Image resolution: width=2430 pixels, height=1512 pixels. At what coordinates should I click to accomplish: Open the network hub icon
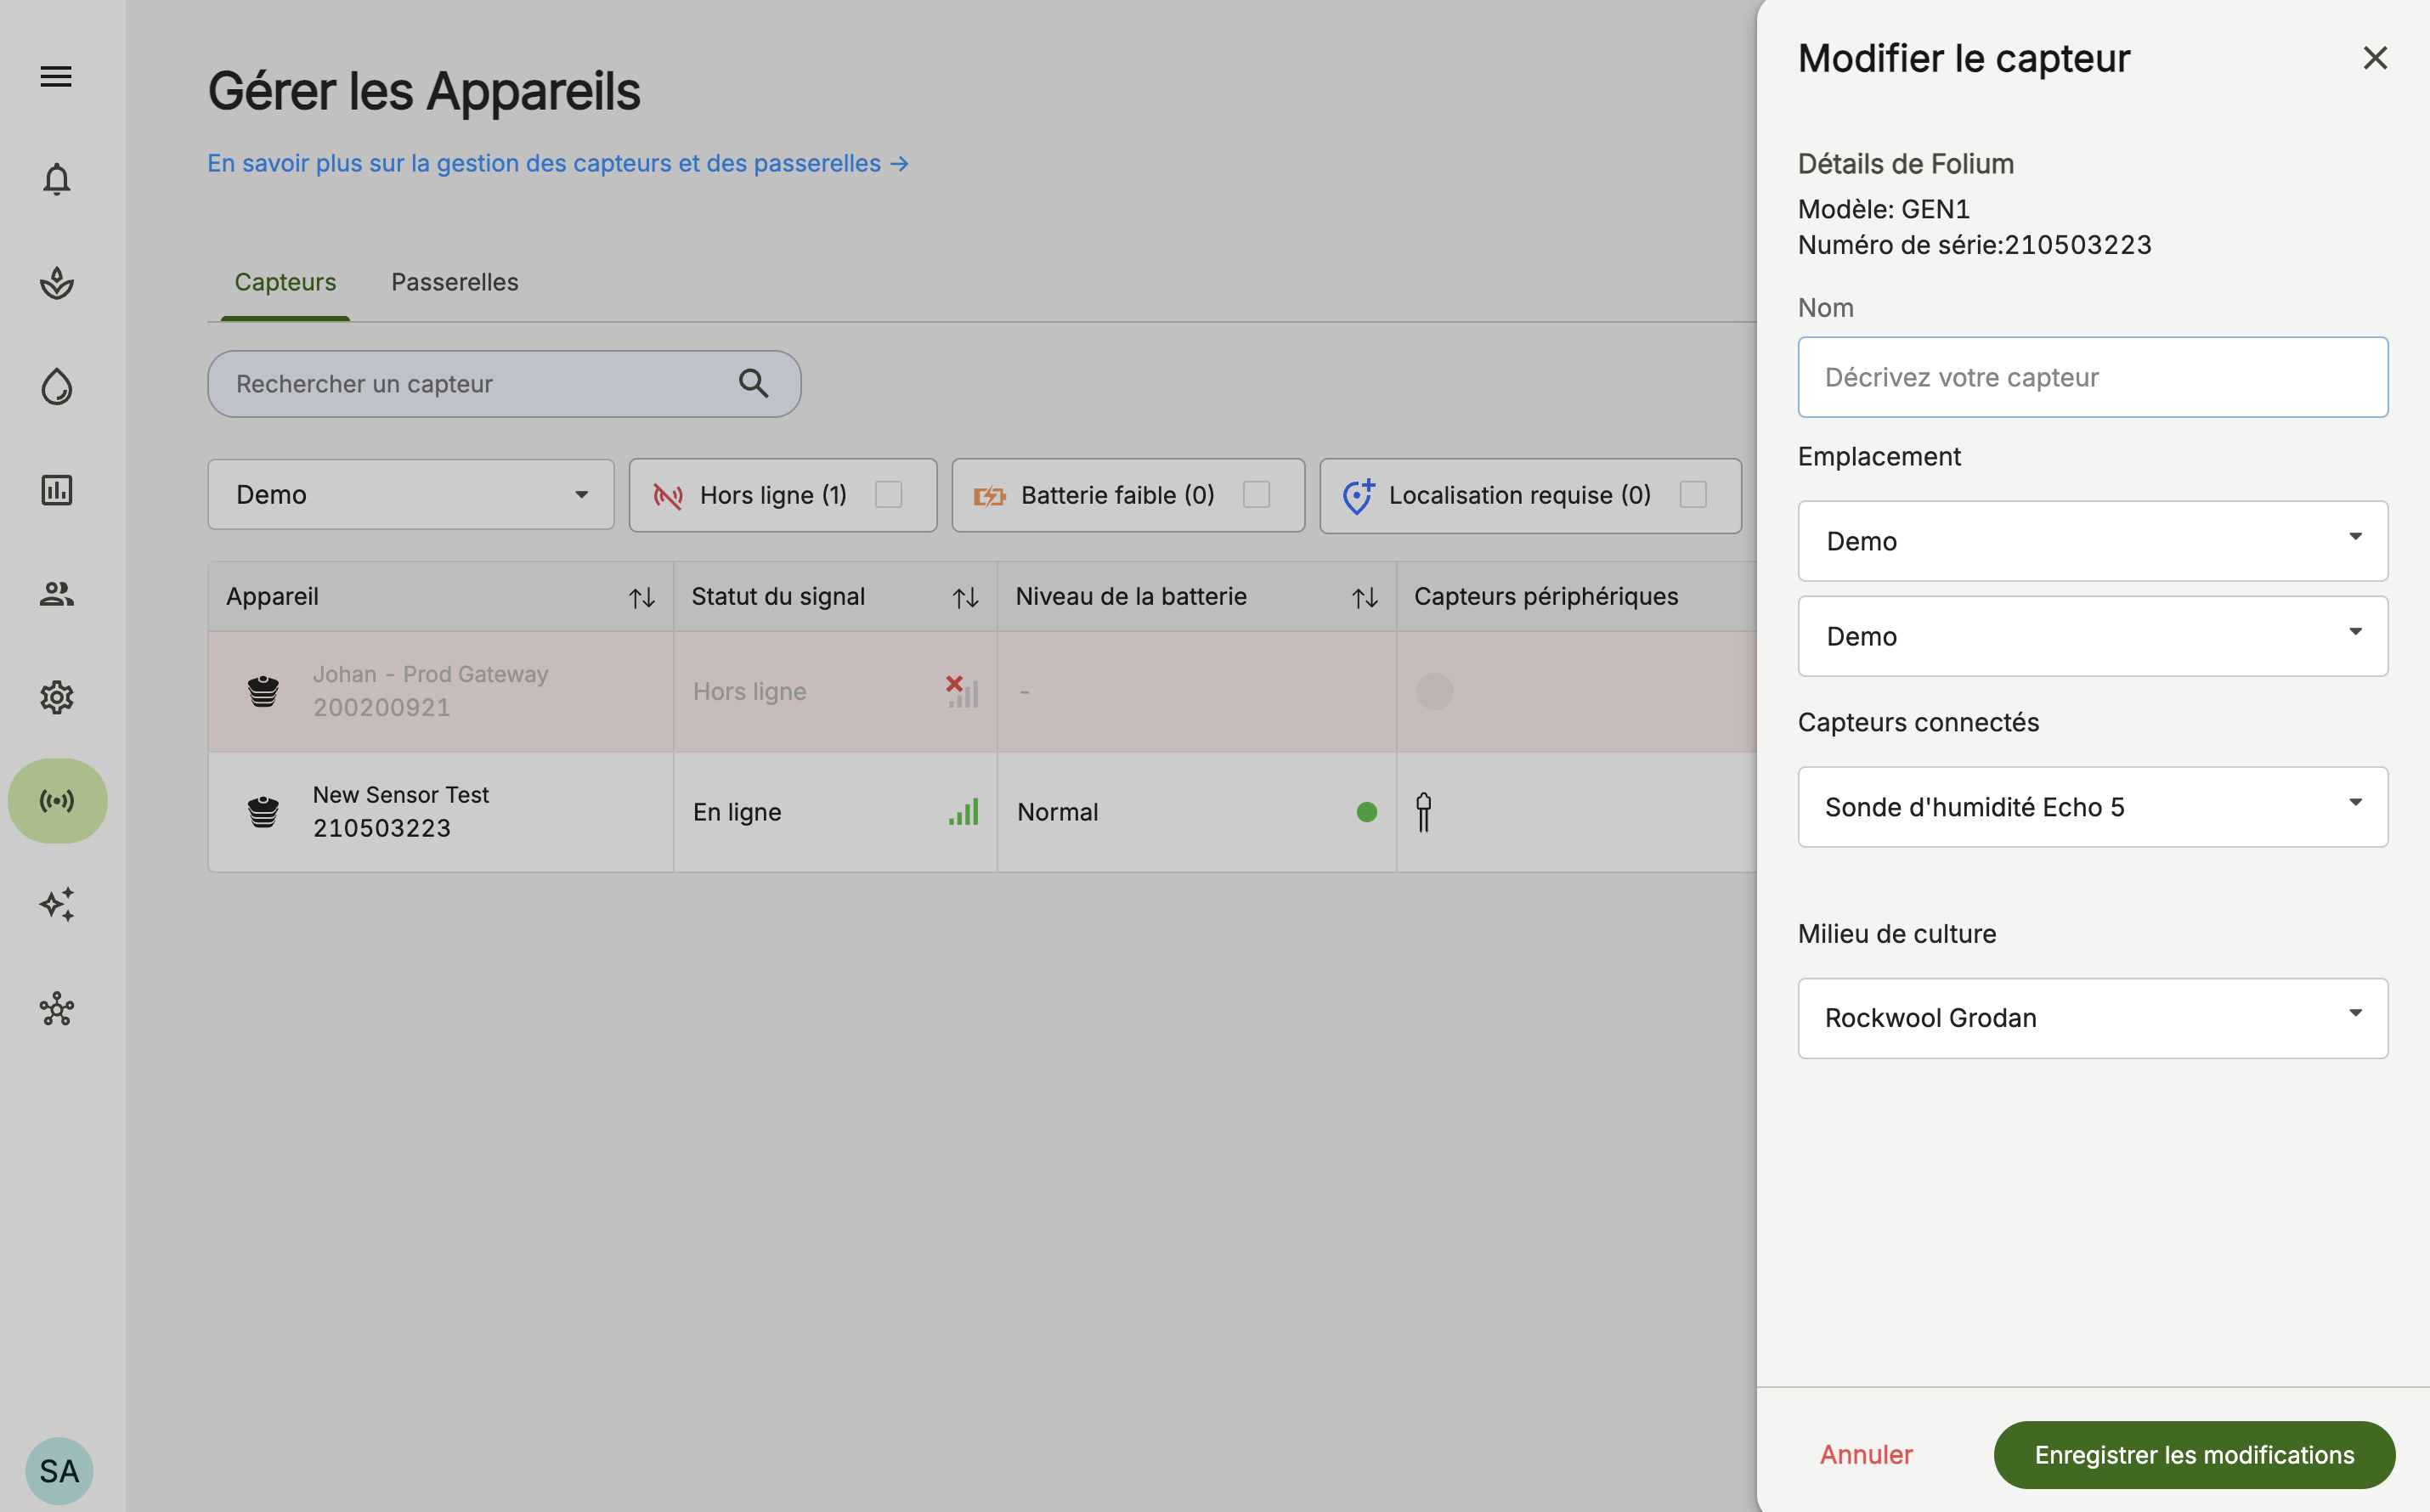point(57,1008)
